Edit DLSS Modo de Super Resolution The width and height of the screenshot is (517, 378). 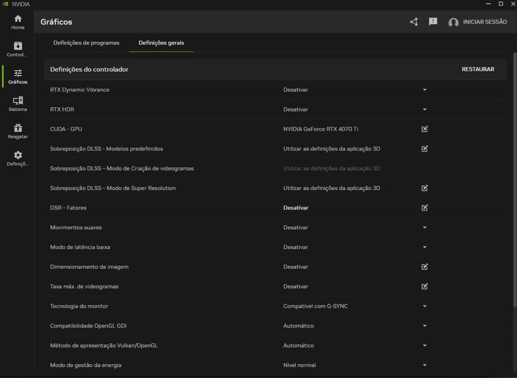(x=424, y=188)
